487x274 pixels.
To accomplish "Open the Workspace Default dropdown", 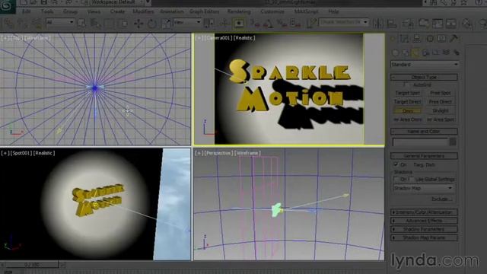I will [117, 2].
